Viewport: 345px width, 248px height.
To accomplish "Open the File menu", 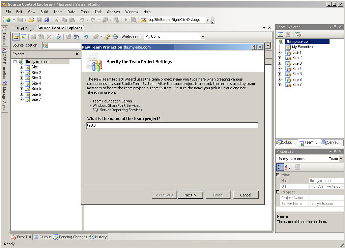I will tap(8, 12).
